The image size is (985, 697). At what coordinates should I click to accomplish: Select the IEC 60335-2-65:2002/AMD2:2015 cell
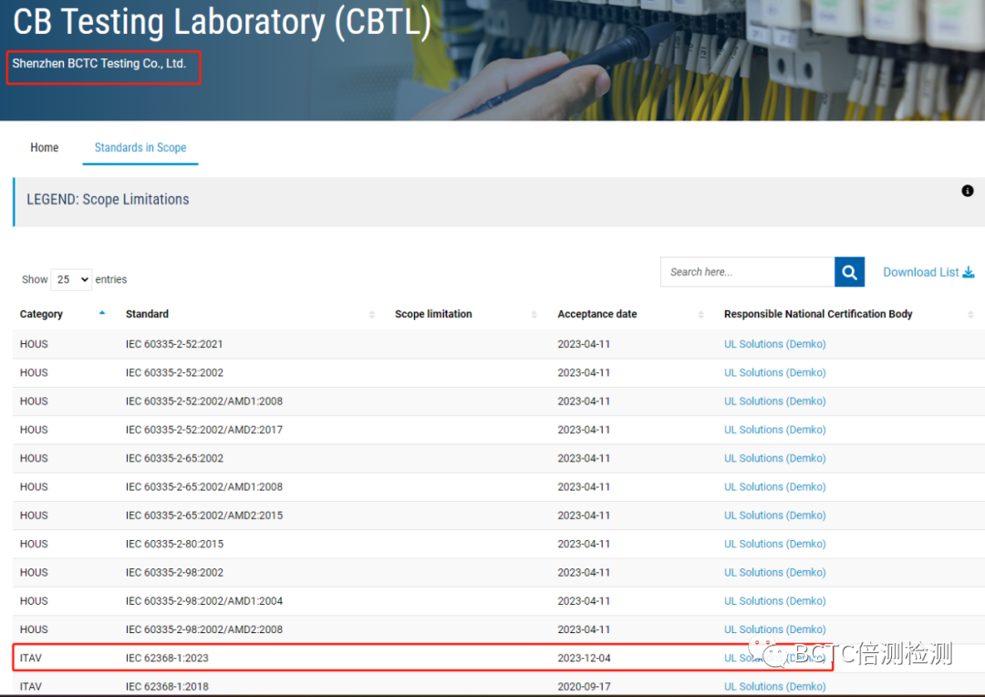click(204, 515)
